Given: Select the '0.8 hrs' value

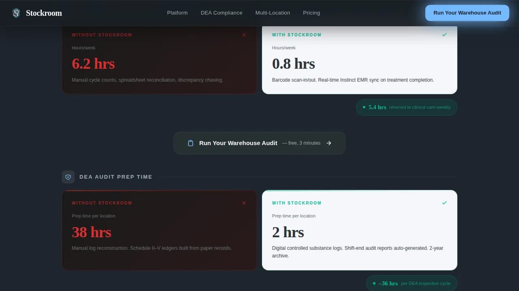Looking at the screenshot, I should (294, 64).
